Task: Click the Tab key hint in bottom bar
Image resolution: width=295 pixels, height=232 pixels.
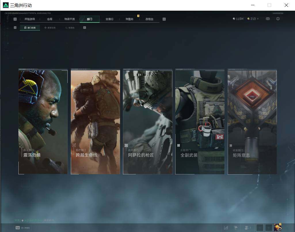Action: click(18, 228)
